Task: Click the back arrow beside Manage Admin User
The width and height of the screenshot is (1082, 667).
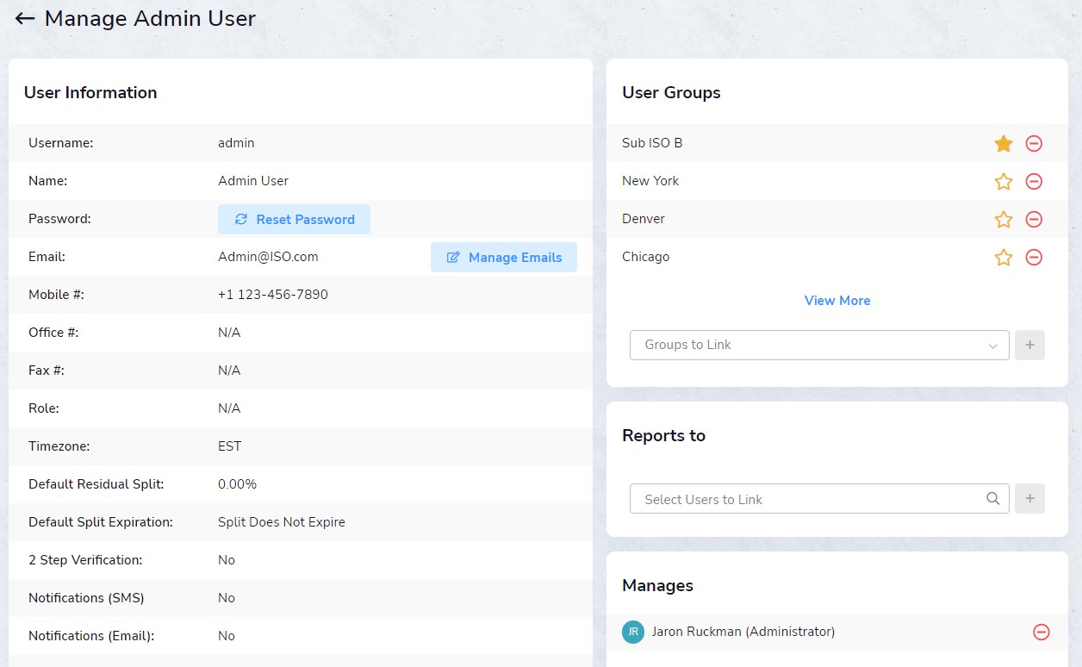Action: coord(25,18)
